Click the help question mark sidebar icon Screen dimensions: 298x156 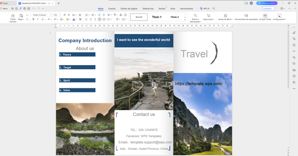click(294, 76)
